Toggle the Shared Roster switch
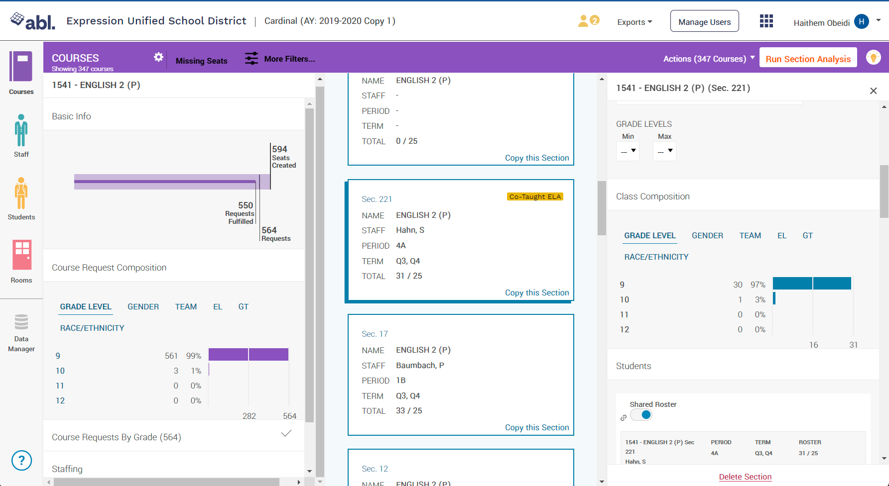The width and height of the screenshot is (889, 486). [641, 415]
